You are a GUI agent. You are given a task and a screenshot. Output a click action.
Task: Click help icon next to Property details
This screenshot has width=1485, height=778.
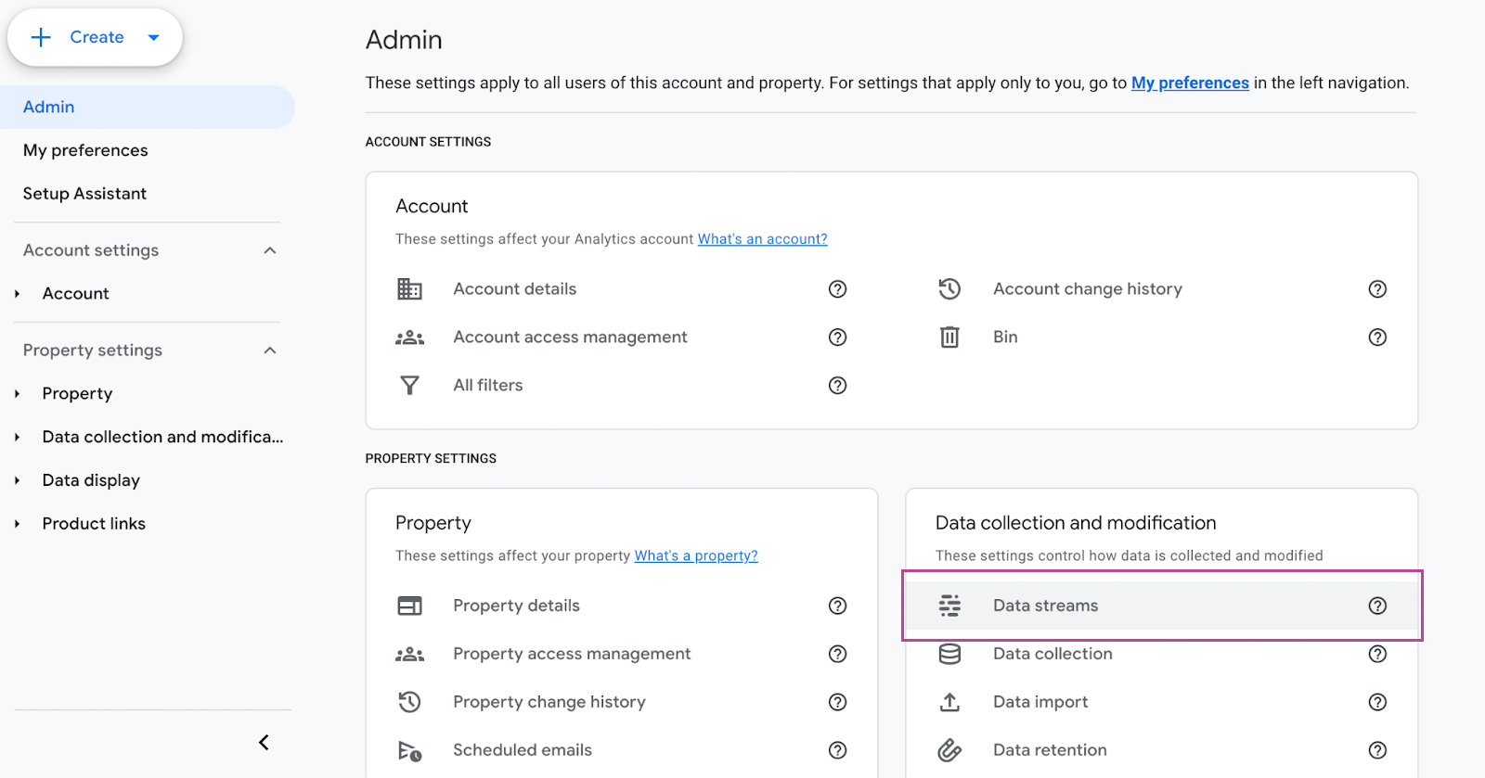(x=837, y=606)
